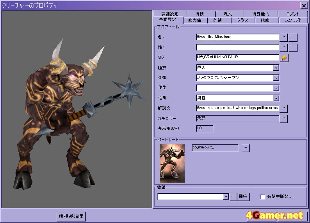
Task: Click the 所持品編集 button
Action: [71, 216]
